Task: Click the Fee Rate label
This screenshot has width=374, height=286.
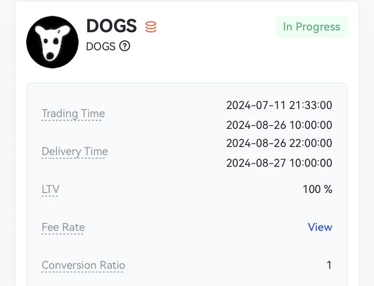Action: click(63, 227)
